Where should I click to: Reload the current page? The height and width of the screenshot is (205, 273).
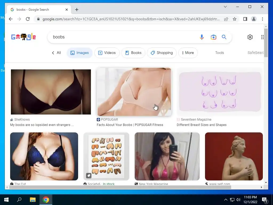[28, 19]
